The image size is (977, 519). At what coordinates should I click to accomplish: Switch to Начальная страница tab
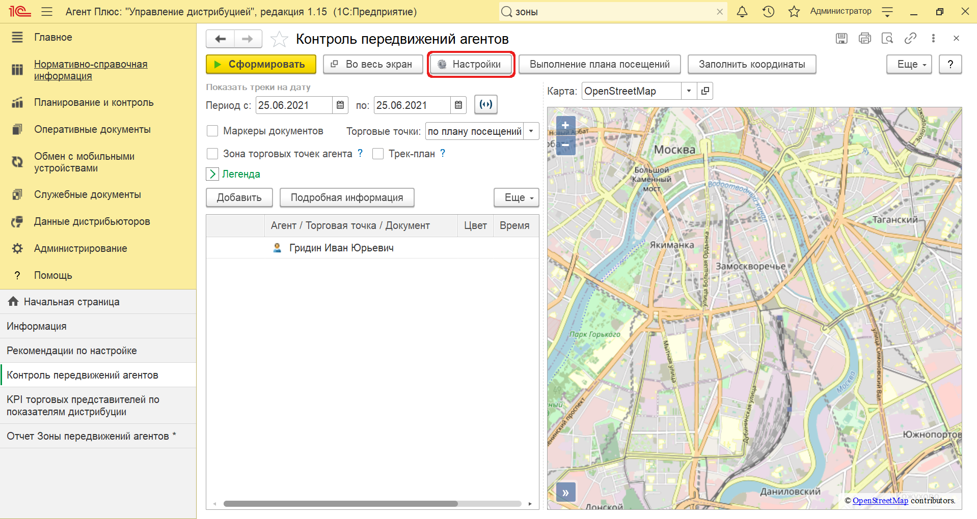click(x=98, y=302)
